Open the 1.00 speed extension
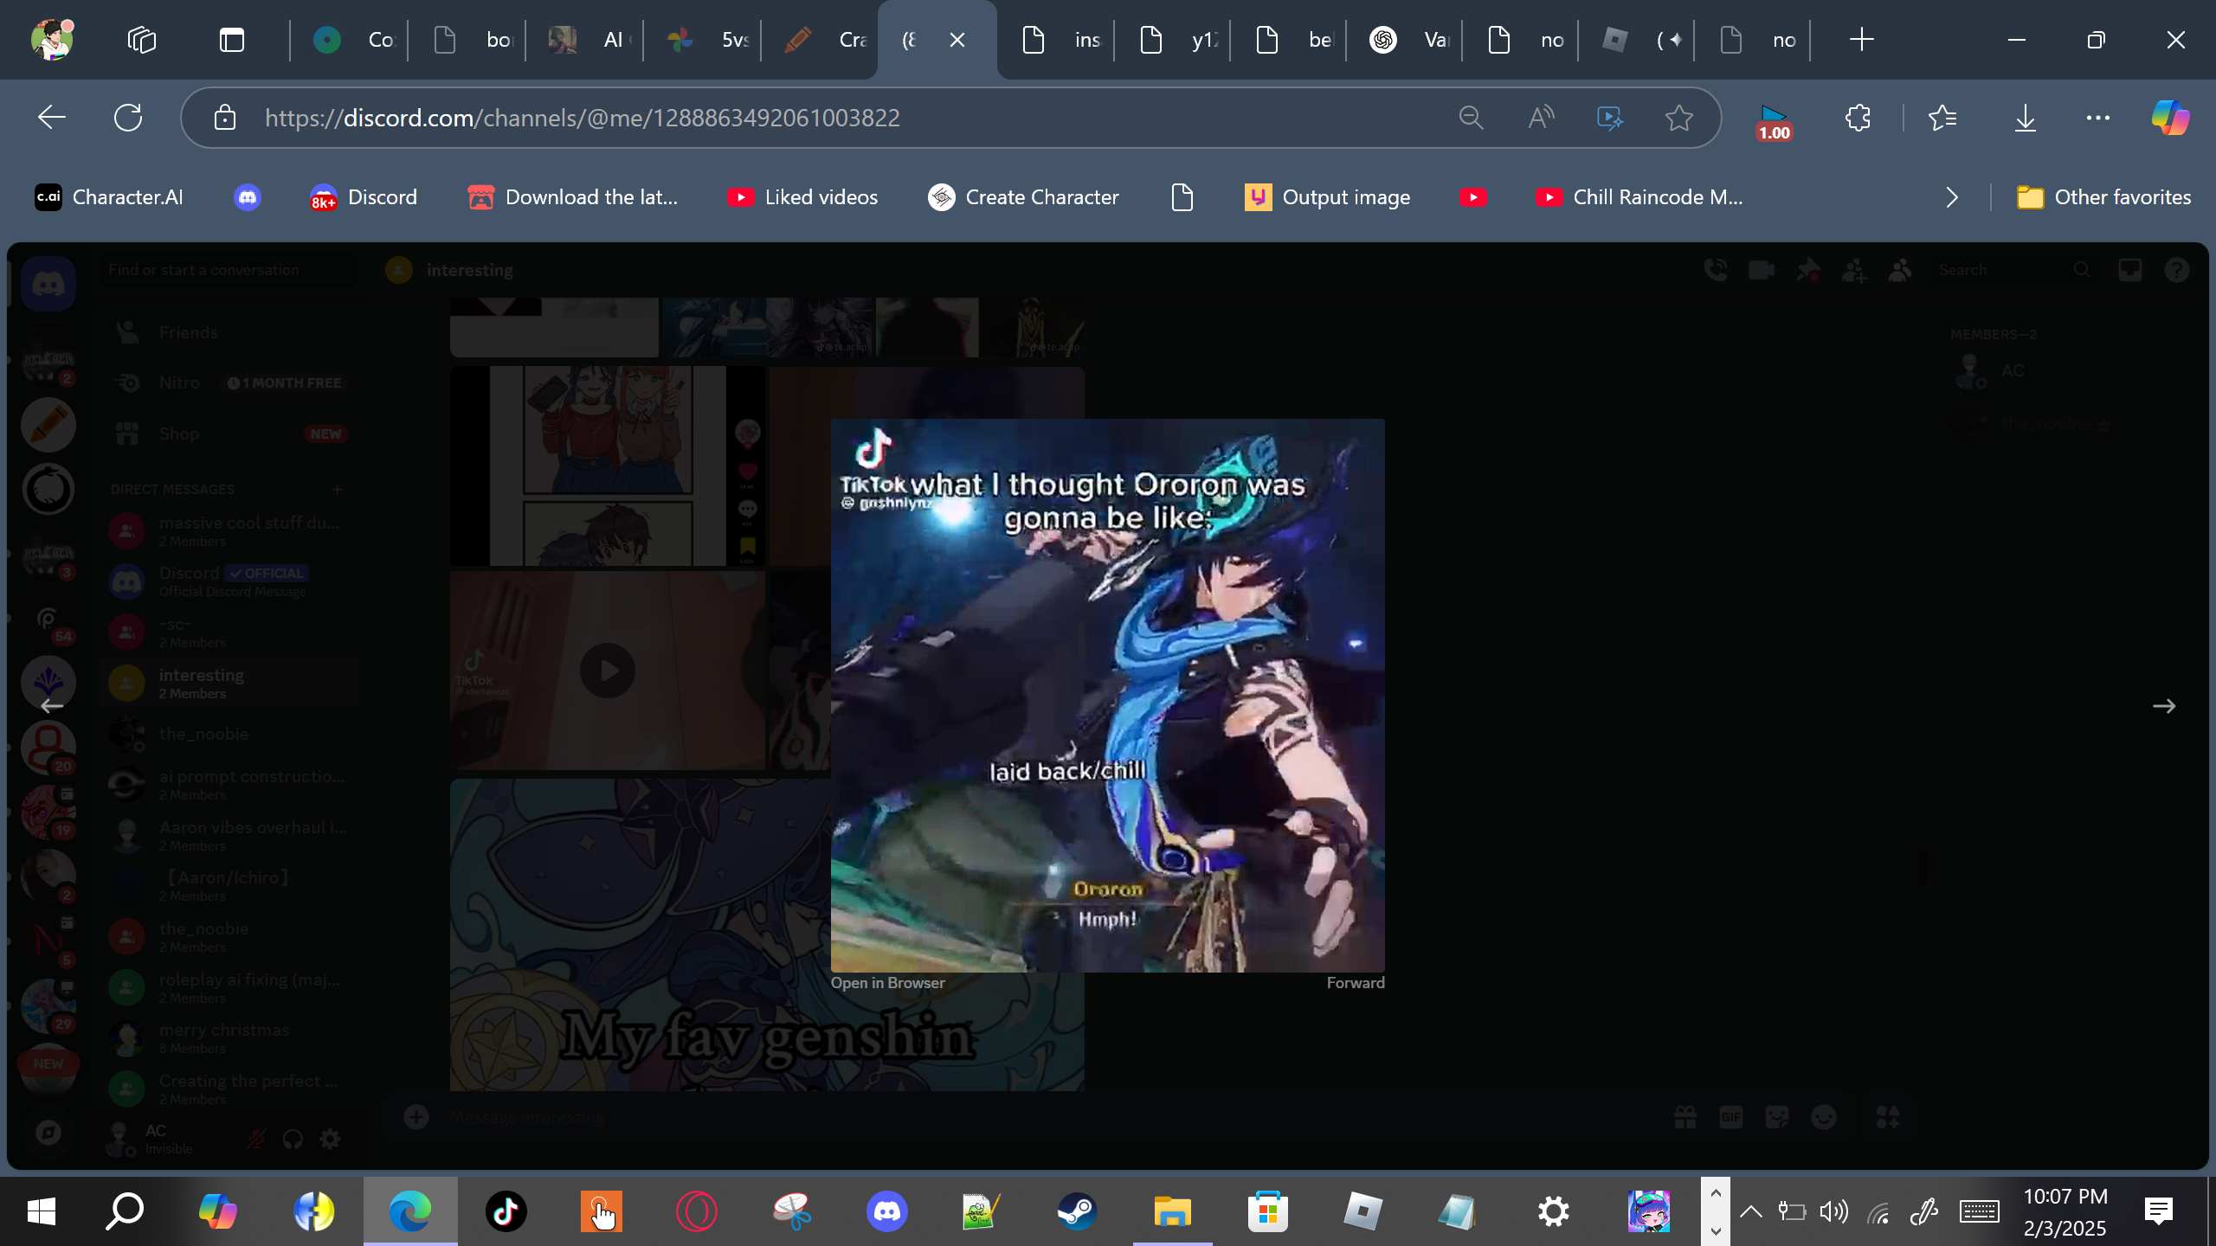Viewport: 2216px width, 1246px height. tap(1774, 121)
